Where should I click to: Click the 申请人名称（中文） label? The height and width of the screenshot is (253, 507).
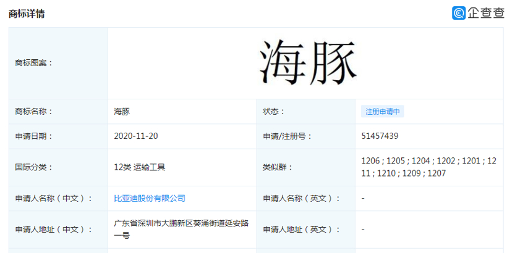(53, 198)
